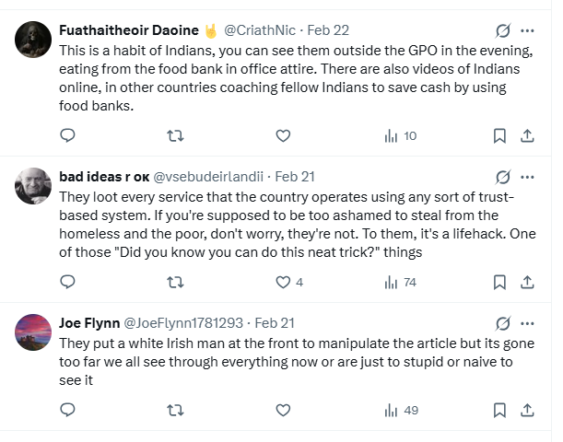Reply to Joe Flynn's tweet
Screen dimensions: 563x442
pos(67,410)
